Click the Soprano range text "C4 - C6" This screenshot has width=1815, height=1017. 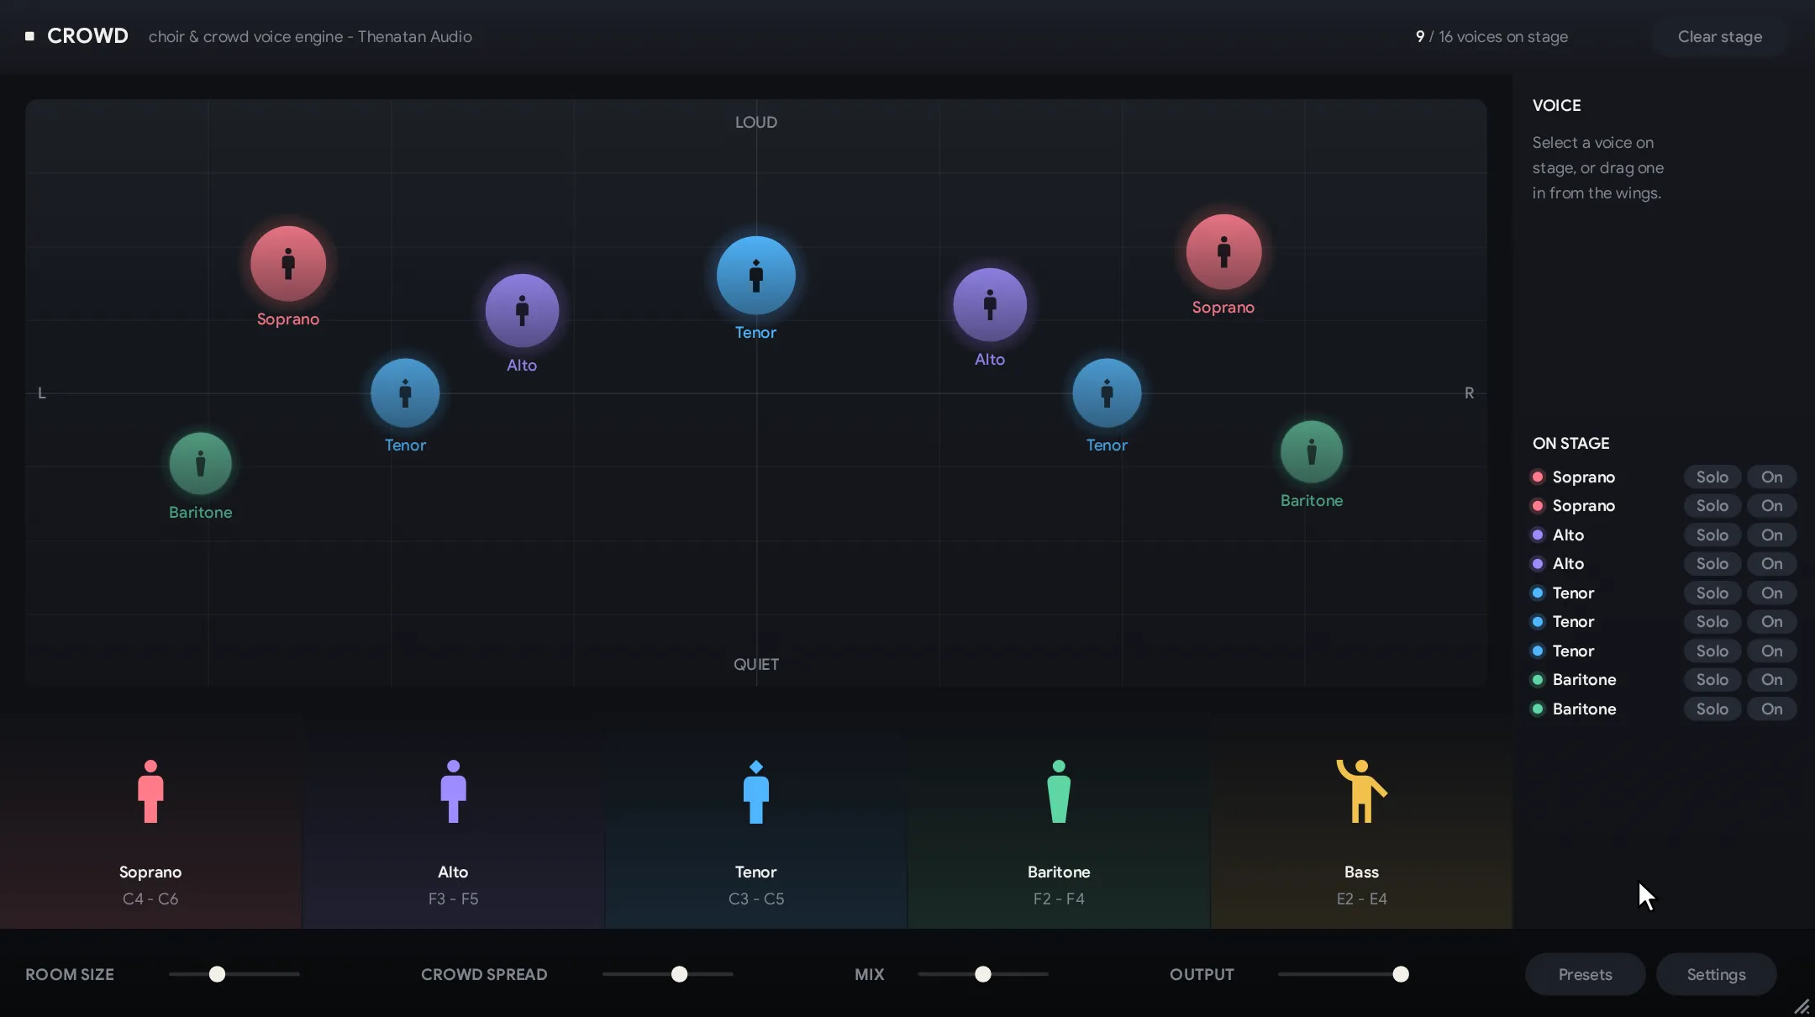point(150,899)
